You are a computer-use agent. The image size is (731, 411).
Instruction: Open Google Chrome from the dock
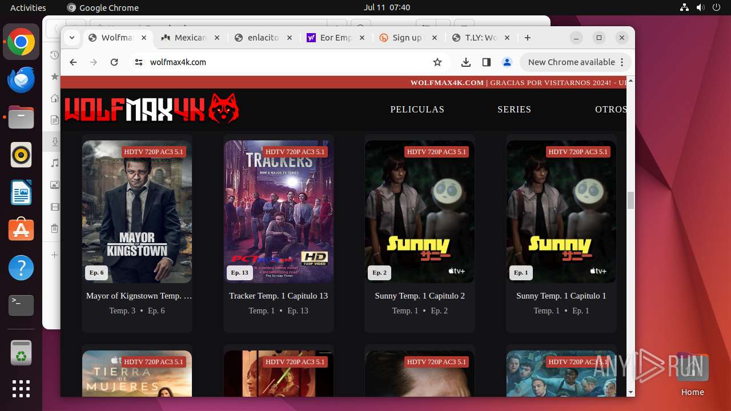tap(21, 42)
